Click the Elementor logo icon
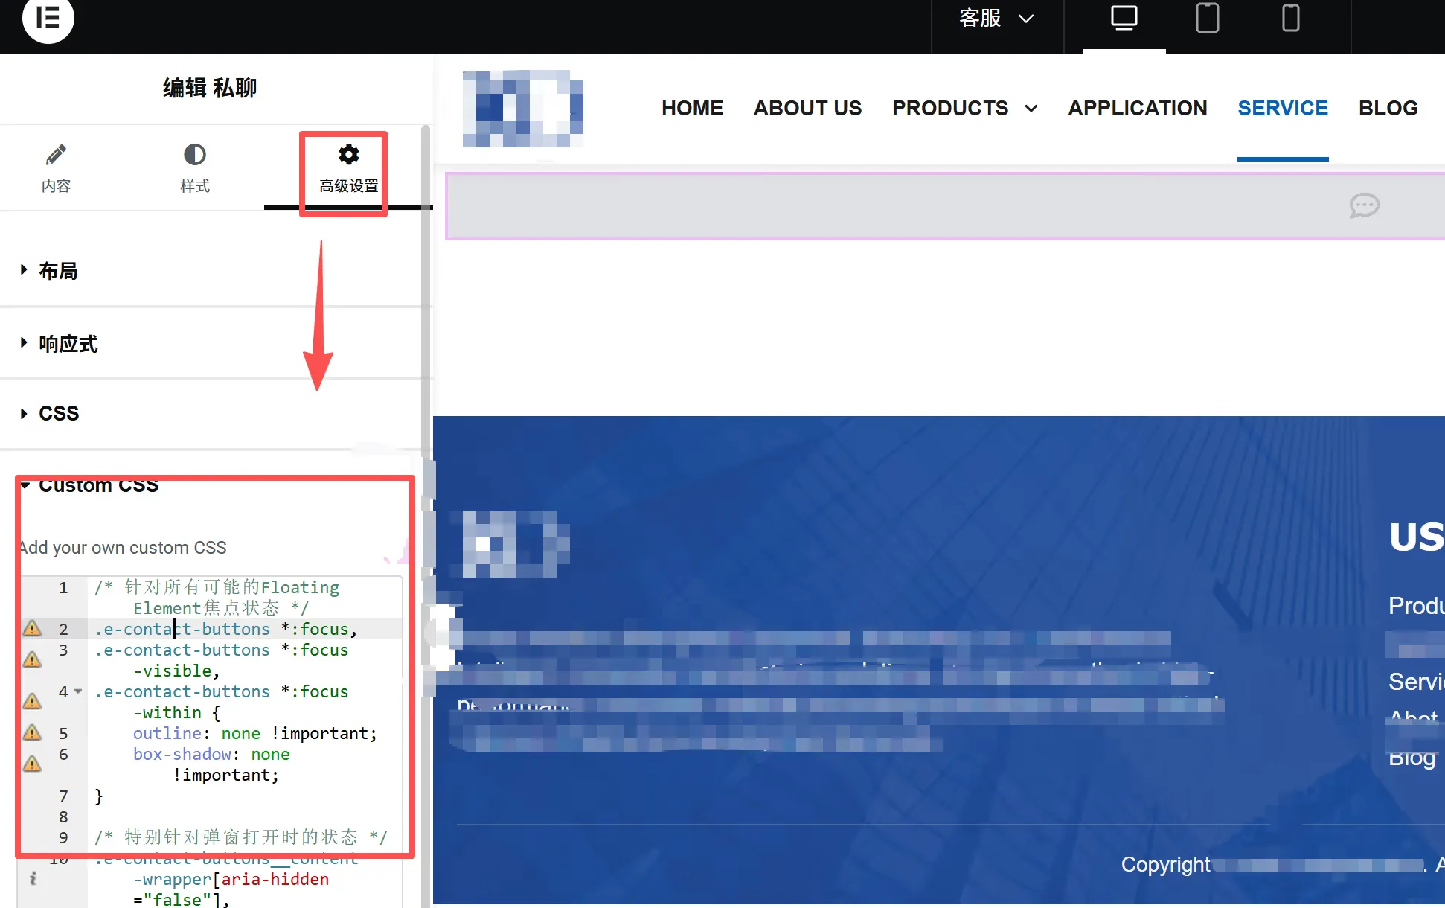This screenshot has width=1445, height=908. 48,18
